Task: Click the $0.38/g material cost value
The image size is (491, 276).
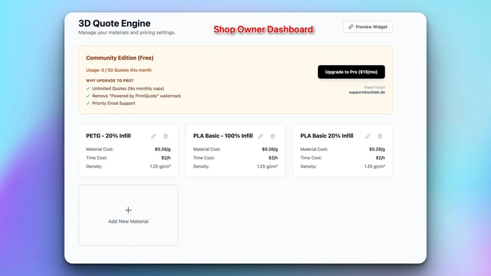Action: [163, 149]
